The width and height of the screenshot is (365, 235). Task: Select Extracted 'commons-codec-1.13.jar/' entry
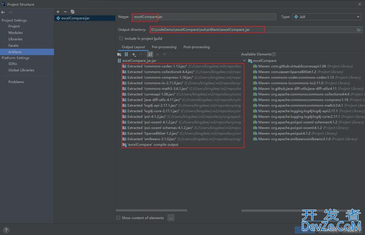pos(182,66)
